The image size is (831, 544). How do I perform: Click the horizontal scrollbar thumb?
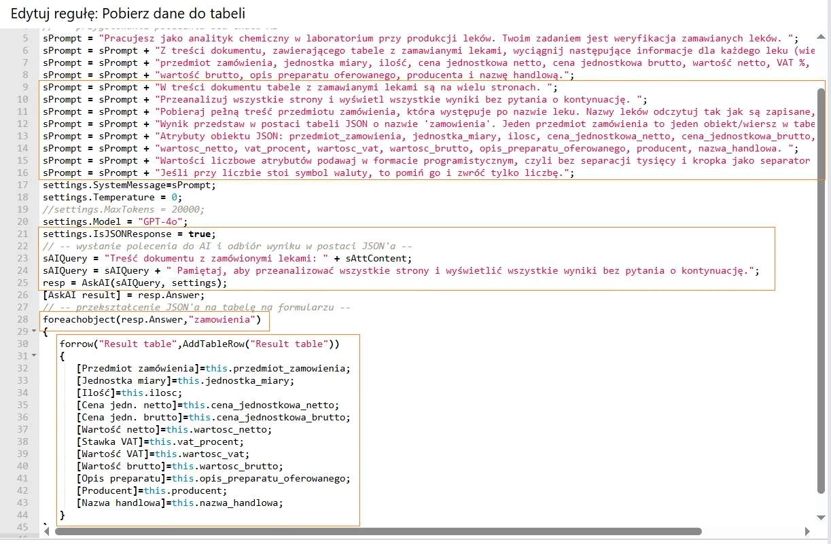click(x=378, y=532)
